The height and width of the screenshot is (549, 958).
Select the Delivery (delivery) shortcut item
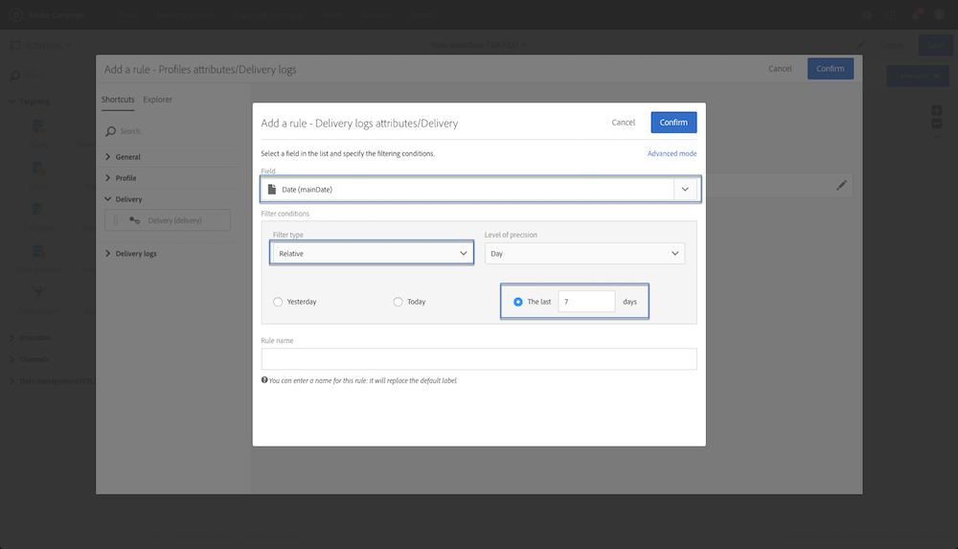coord(168,220)
